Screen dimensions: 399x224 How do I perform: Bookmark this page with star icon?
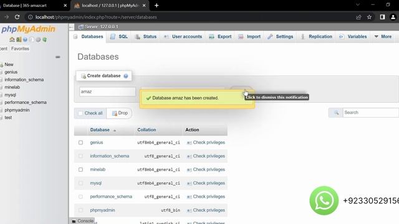369,17
